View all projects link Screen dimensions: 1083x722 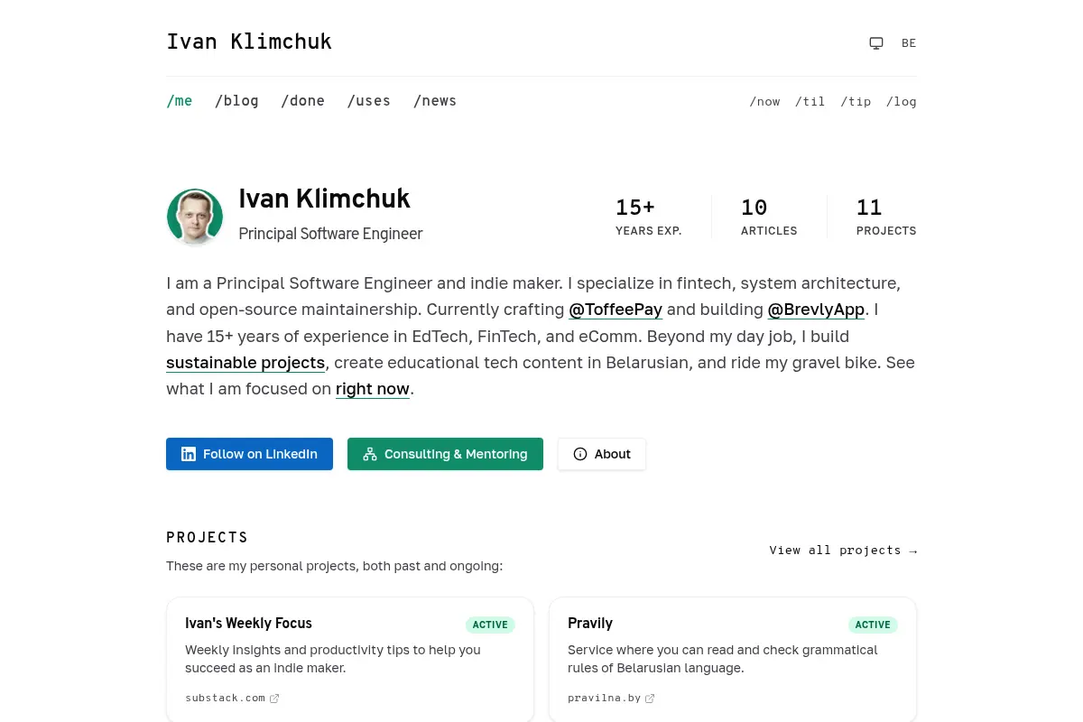pyautogui.click(x=843, y=551)
